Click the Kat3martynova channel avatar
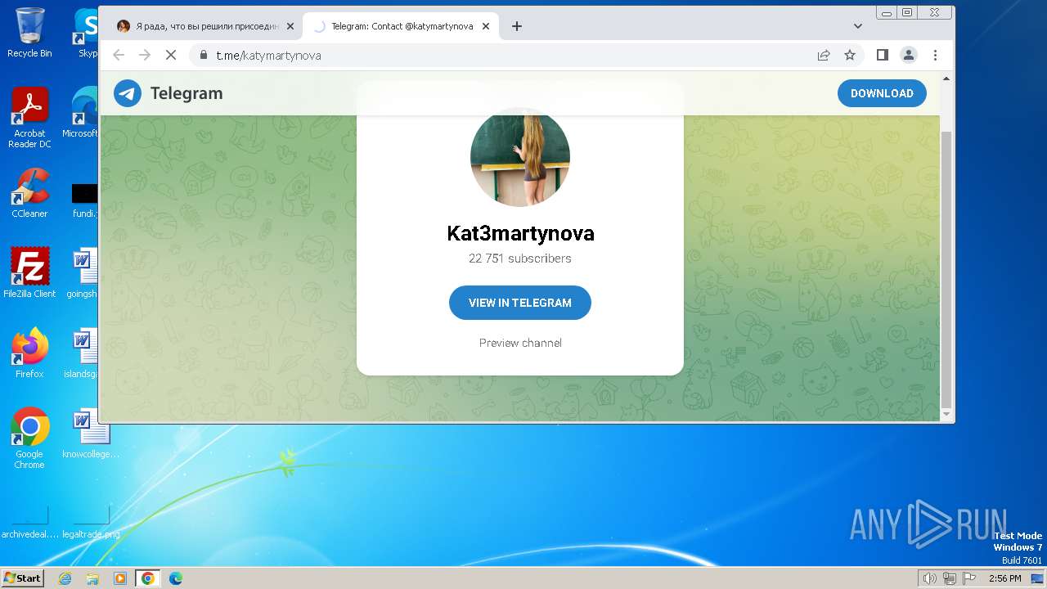This screenshot has height=589, width=1047. (x=520, y=156)
